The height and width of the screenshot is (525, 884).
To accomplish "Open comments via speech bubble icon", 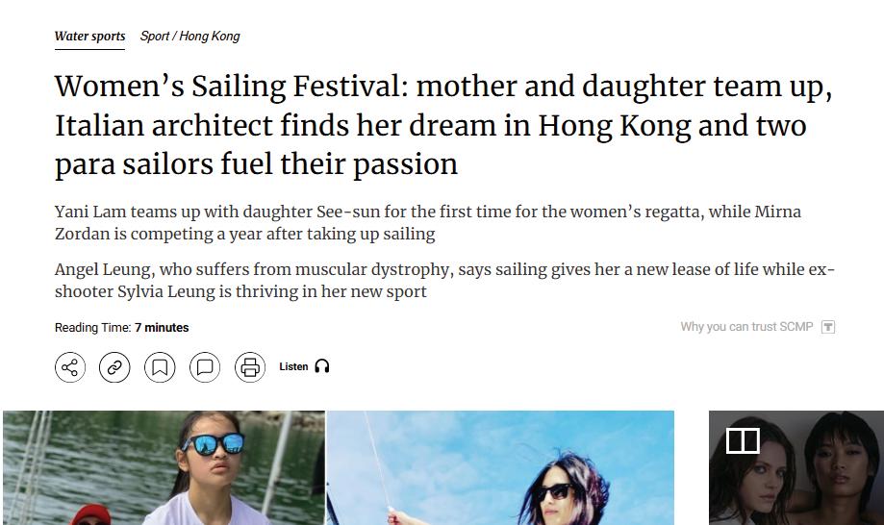I will click(205, 367).
